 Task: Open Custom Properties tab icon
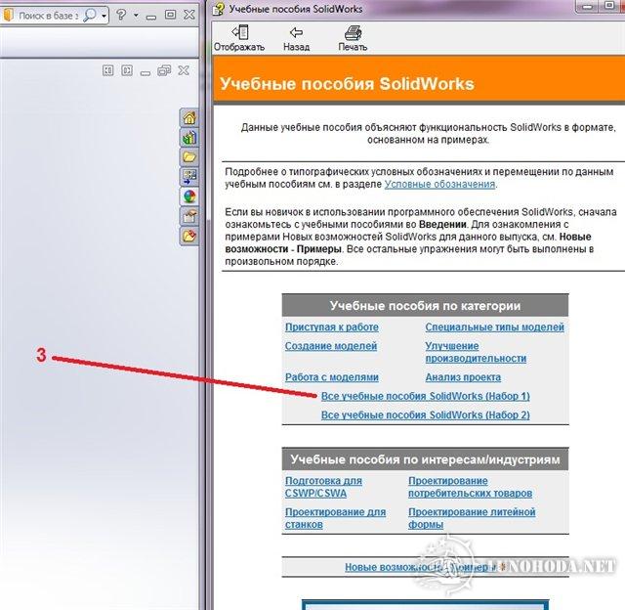(189, 216)
